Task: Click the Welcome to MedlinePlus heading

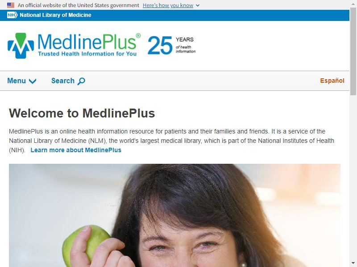Action: click(82, 113)
